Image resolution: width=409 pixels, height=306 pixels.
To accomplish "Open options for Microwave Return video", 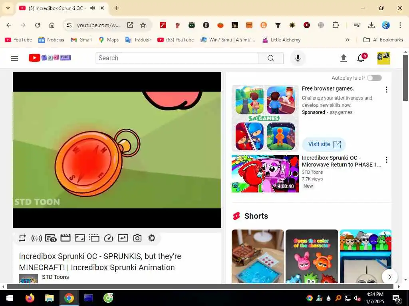I will click(x=387, y=160).
